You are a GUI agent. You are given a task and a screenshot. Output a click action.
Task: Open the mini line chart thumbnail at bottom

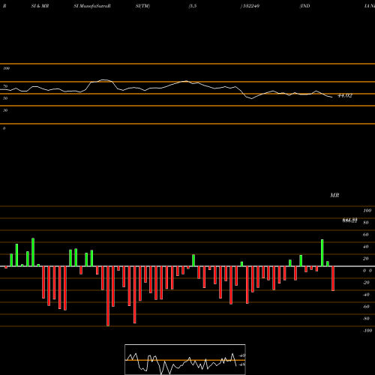click(x=185, y=359)
